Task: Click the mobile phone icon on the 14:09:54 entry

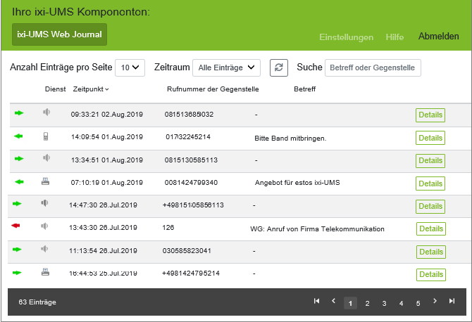Action: point(46,136)
